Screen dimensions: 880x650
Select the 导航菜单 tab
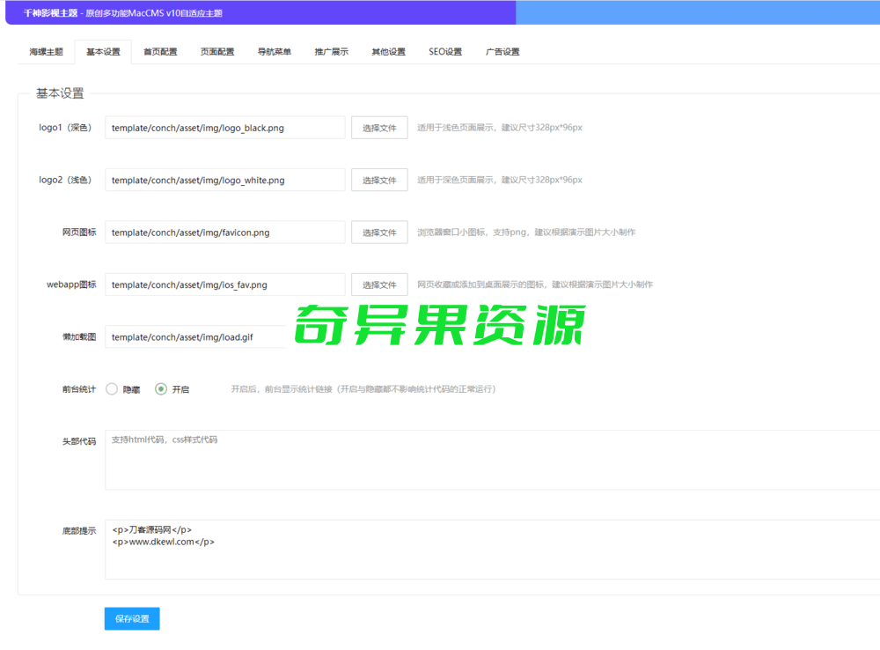pos(275,51)
